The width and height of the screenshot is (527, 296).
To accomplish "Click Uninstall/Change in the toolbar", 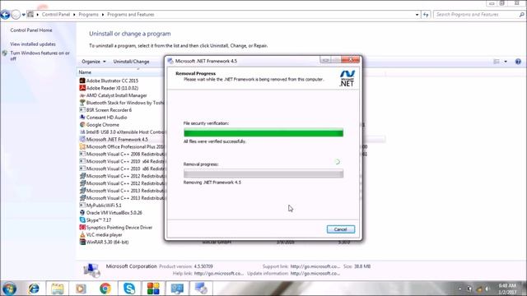I will [x=131, y=62].
